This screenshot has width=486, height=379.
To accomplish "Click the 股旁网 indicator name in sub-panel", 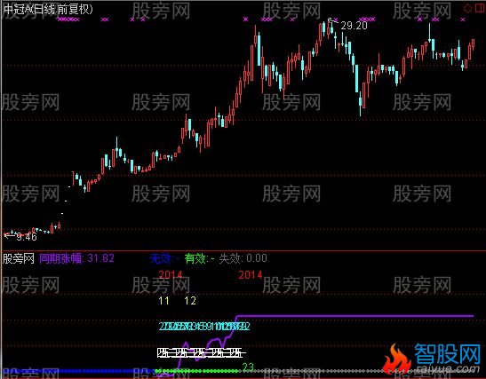I will [x=19, y=258].
